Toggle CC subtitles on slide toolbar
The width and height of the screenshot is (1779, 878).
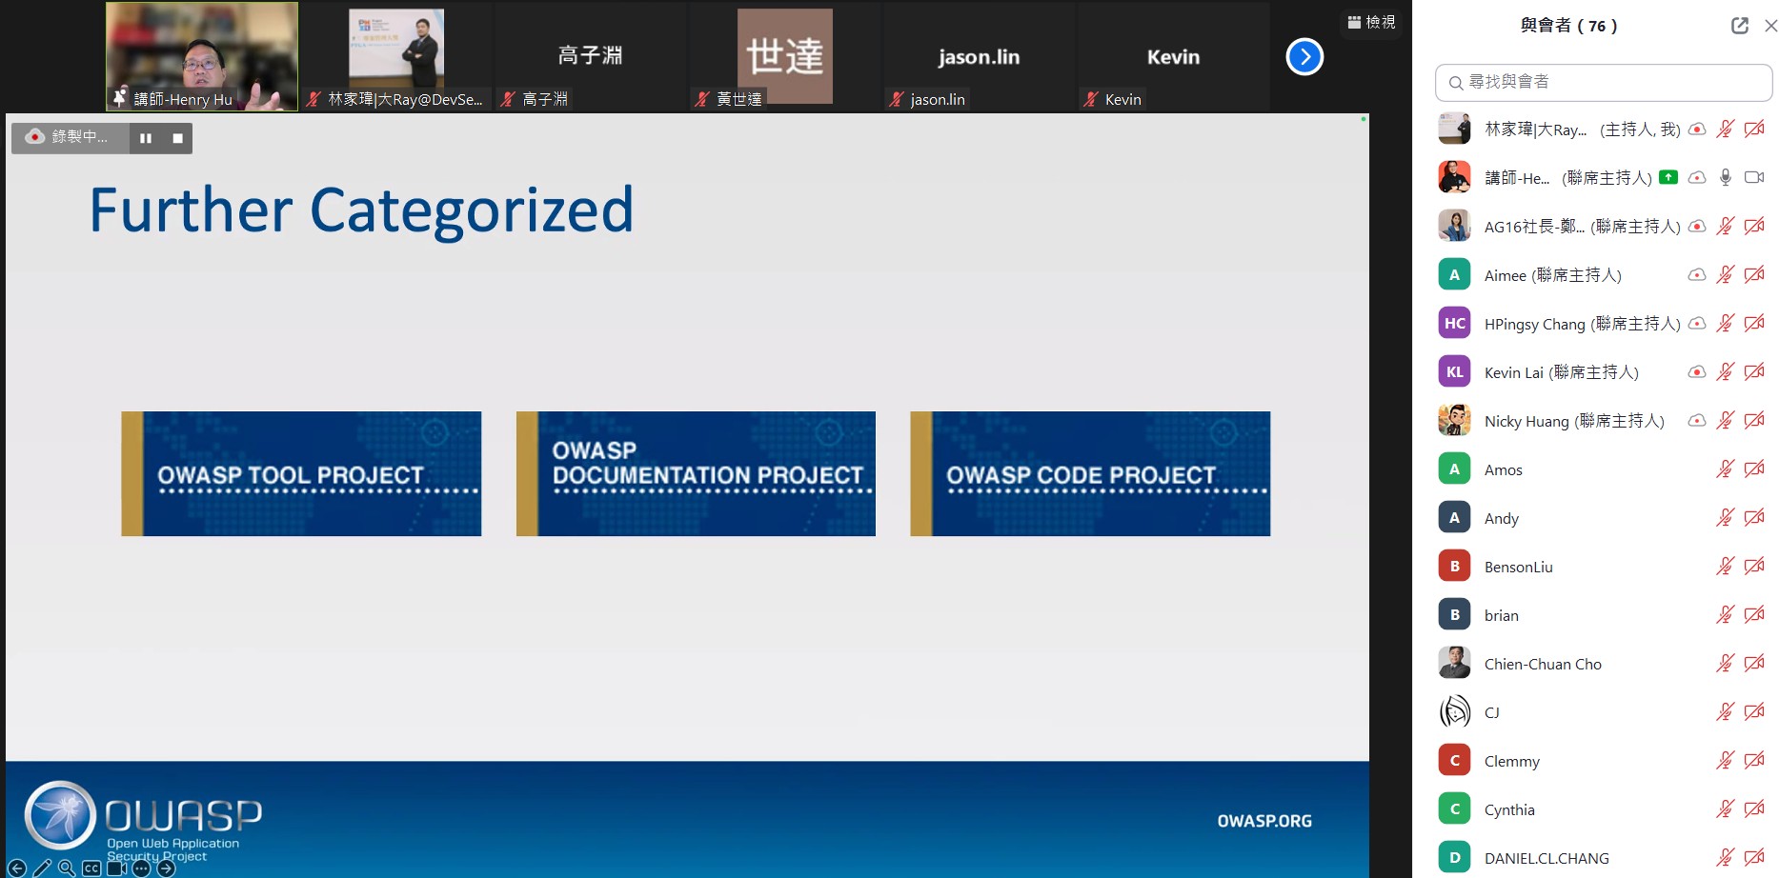point(91,868)
